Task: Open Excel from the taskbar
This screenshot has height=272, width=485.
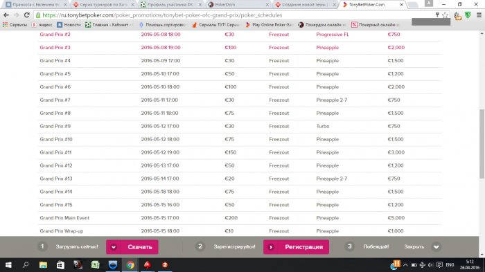Action: [96, 265]
